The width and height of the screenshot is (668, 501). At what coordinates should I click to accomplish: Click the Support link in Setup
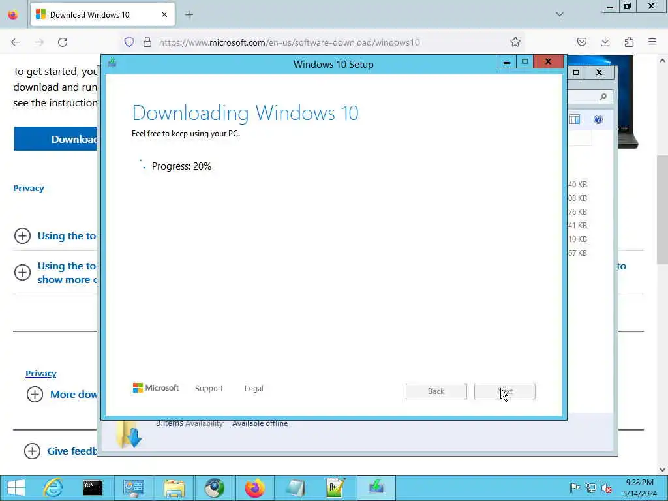point(209,389)
